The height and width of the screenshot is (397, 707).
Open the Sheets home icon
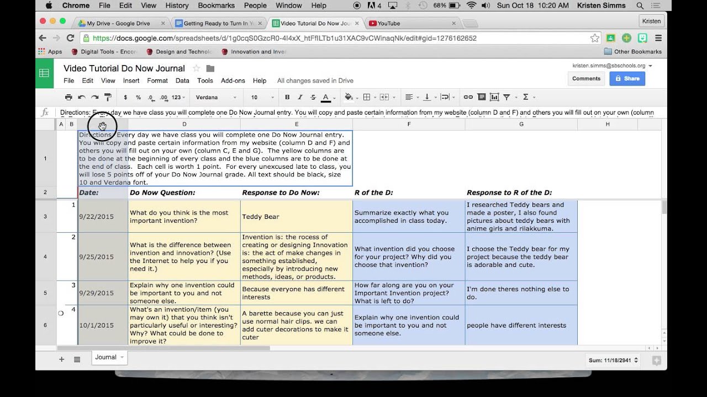[x=44, y=73]
